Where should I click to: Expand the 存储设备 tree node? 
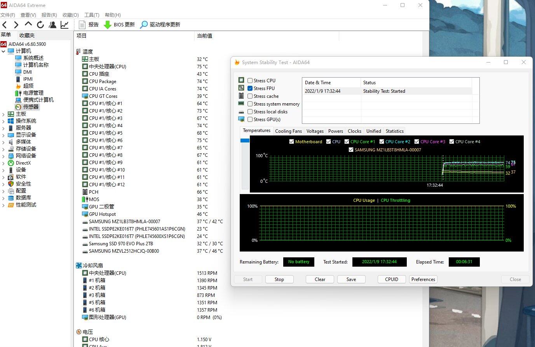(x=3, y=149)
